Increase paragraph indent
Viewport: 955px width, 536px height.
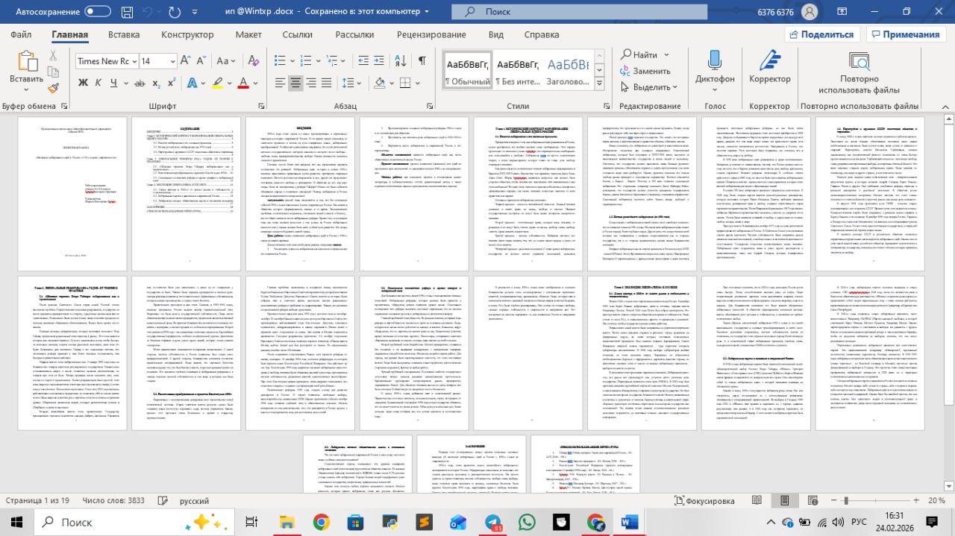click(x=379, y=60)
